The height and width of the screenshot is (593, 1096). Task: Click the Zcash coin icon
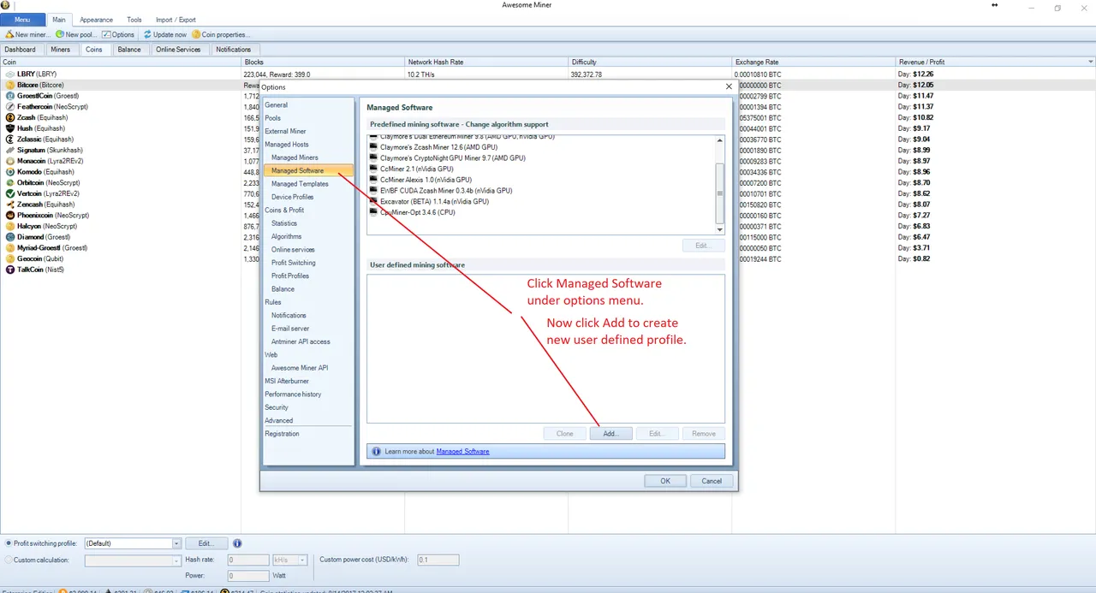pos(9,117)
